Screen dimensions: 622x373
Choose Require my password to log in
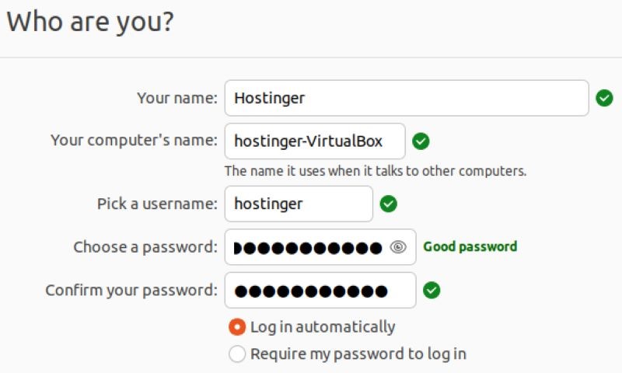tap(237, 354)
